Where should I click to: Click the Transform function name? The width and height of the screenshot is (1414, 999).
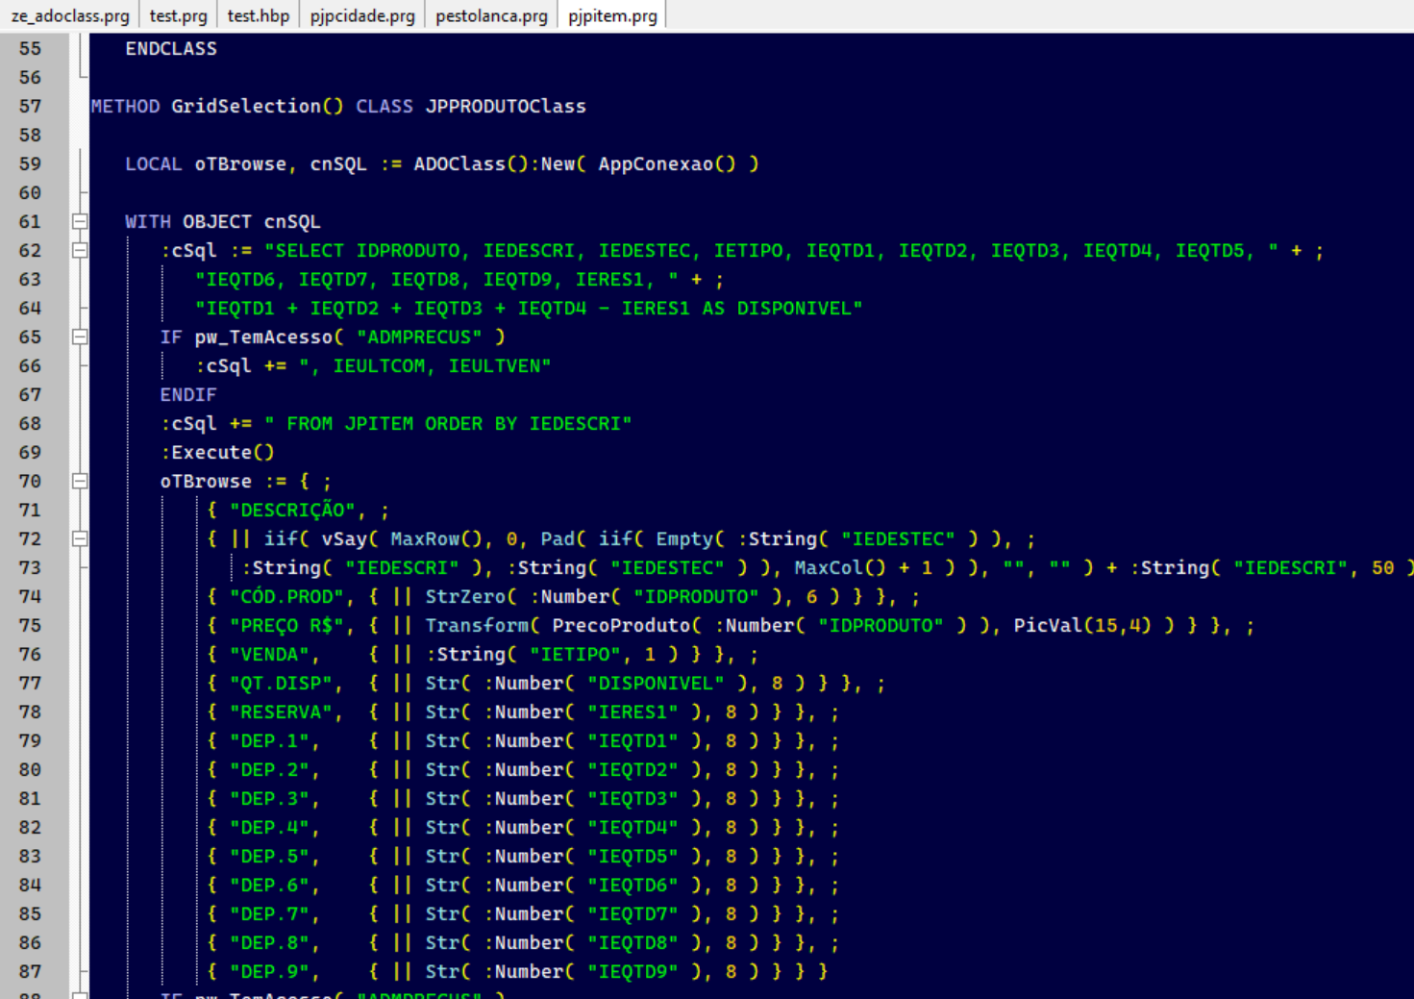coord(477,625)
